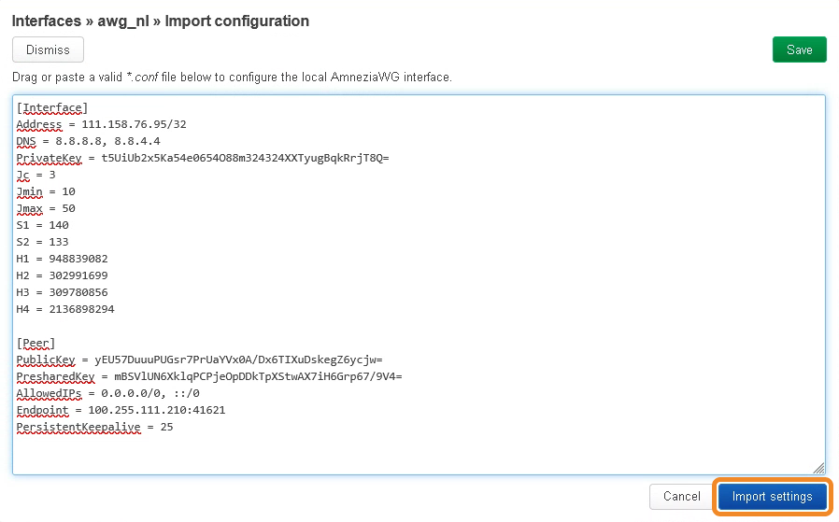Click the S1 = 140 line
This screenshot has width=839, height=522.
click(x=43, y=225)
